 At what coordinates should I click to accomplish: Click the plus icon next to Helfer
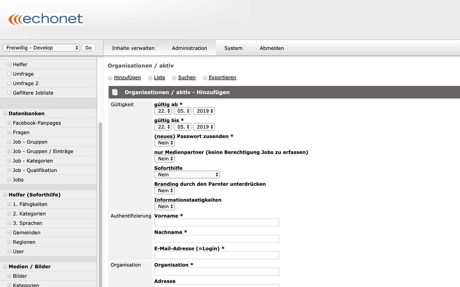pos(9,64)
